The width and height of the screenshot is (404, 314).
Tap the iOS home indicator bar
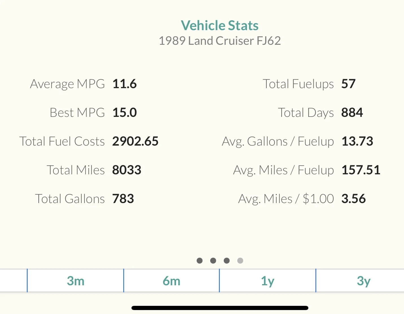pos(220,308)
